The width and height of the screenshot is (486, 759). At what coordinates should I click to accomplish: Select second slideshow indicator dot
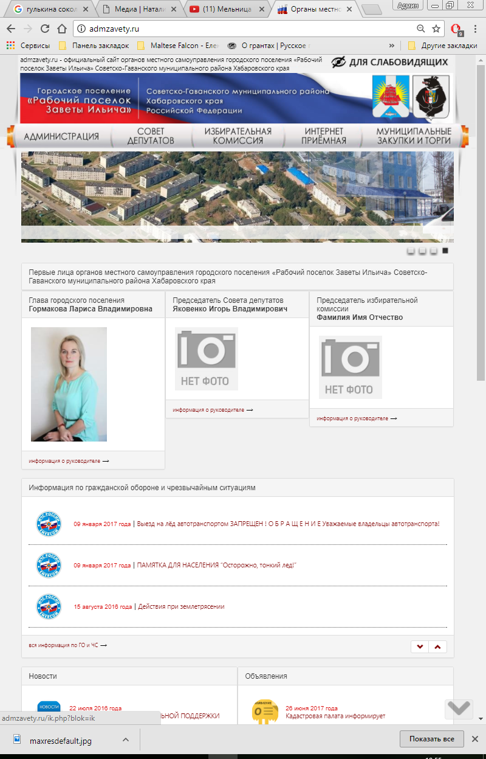(x=422, y=251)
